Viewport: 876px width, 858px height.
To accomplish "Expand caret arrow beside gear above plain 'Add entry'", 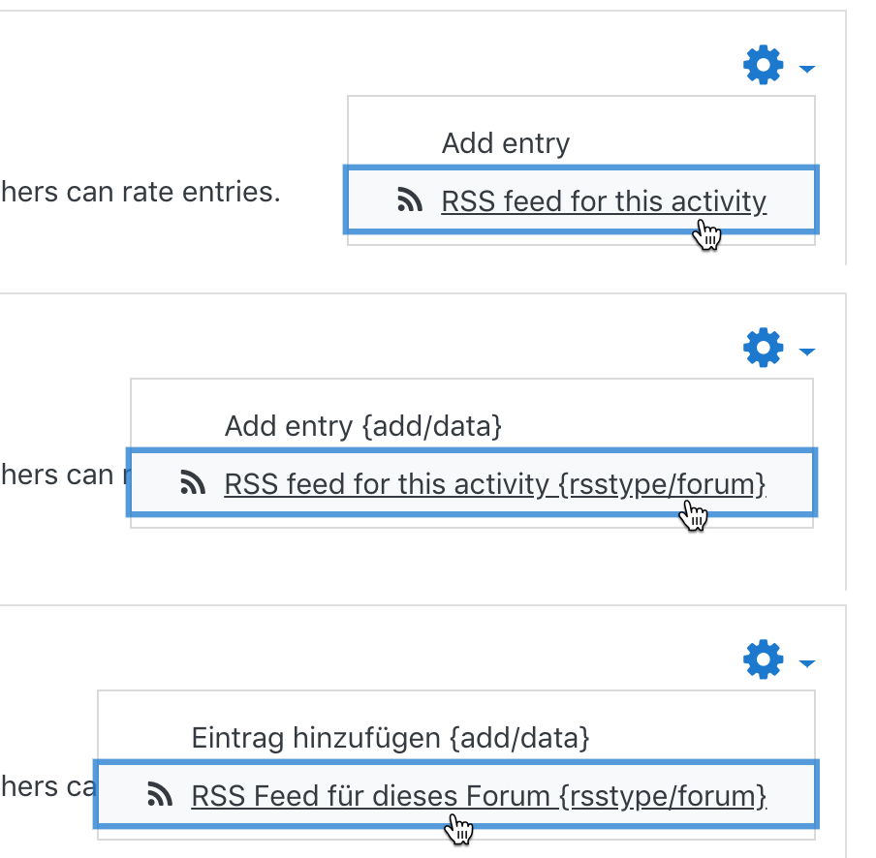I will 807,69.
